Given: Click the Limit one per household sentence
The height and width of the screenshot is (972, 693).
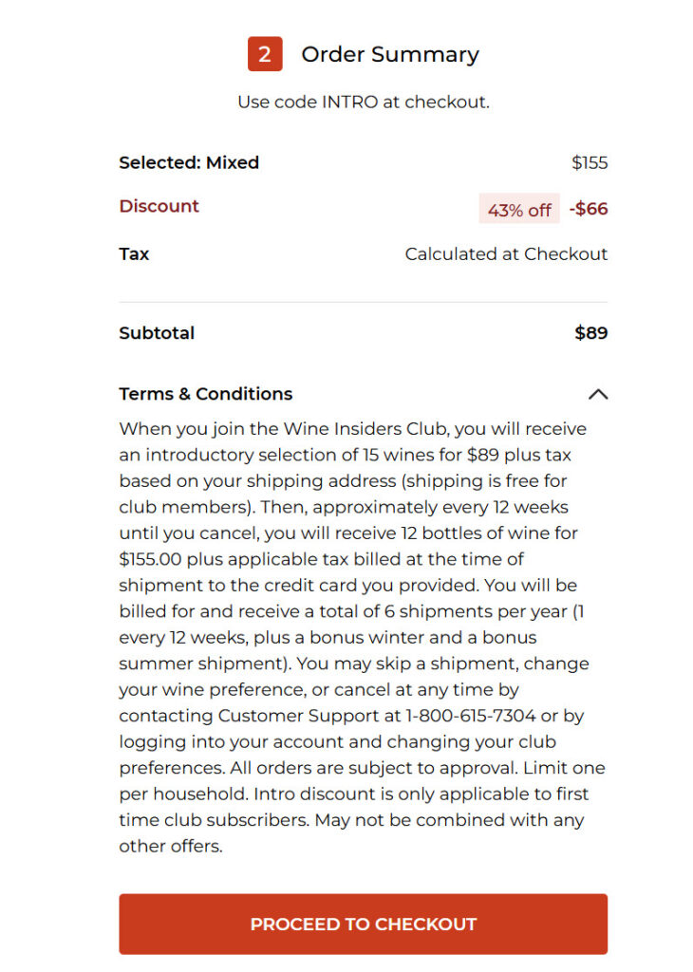Looking at the screenshot, I should (x=362, y=780).
